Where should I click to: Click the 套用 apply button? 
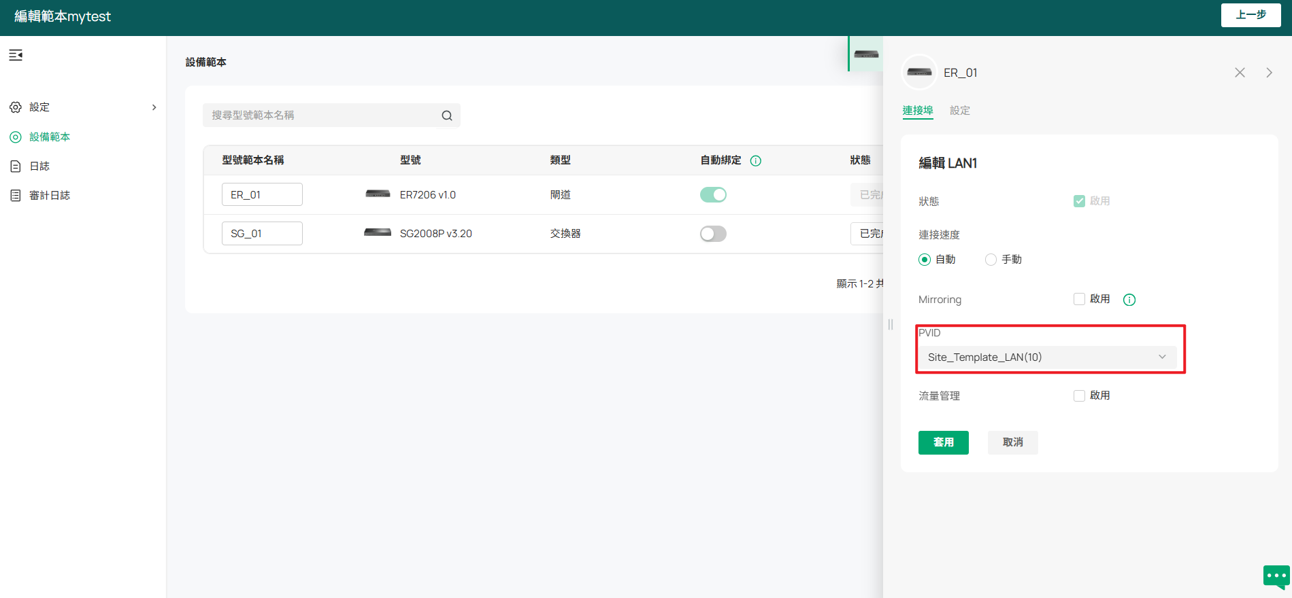pyautogui.click(x=944, y=442)
